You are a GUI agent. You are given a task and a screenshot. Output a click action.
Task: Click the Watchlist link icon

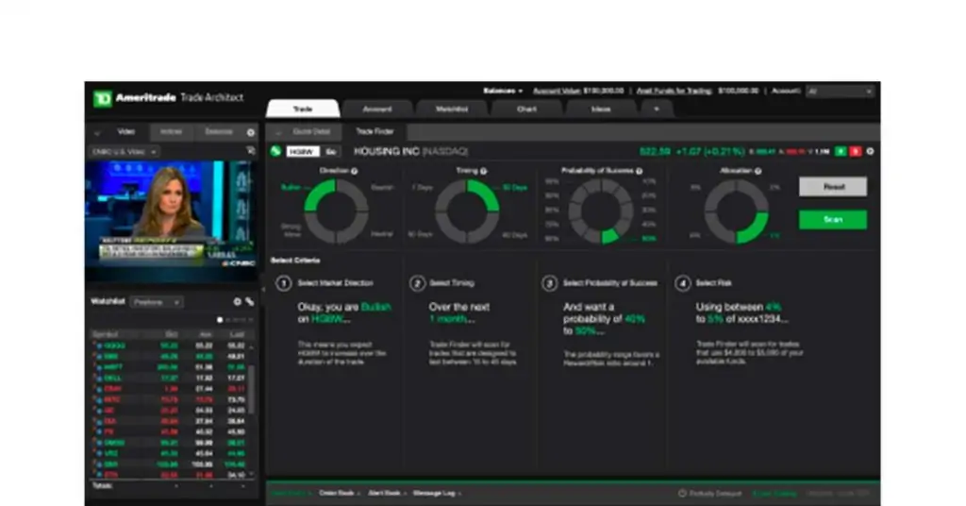coord(249,302)
